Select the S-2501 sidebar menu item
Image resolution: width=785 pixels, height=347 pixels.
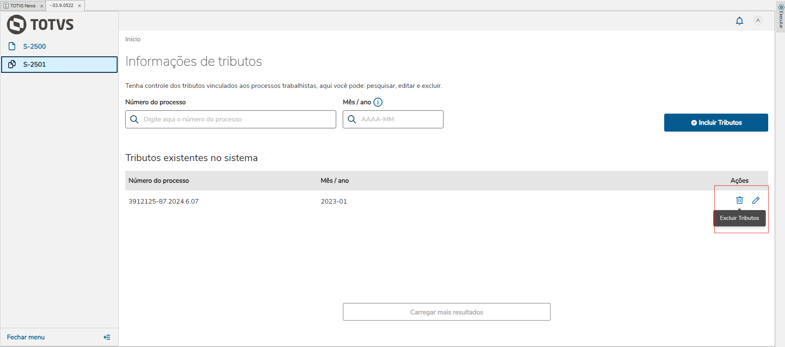click(34, 65)
